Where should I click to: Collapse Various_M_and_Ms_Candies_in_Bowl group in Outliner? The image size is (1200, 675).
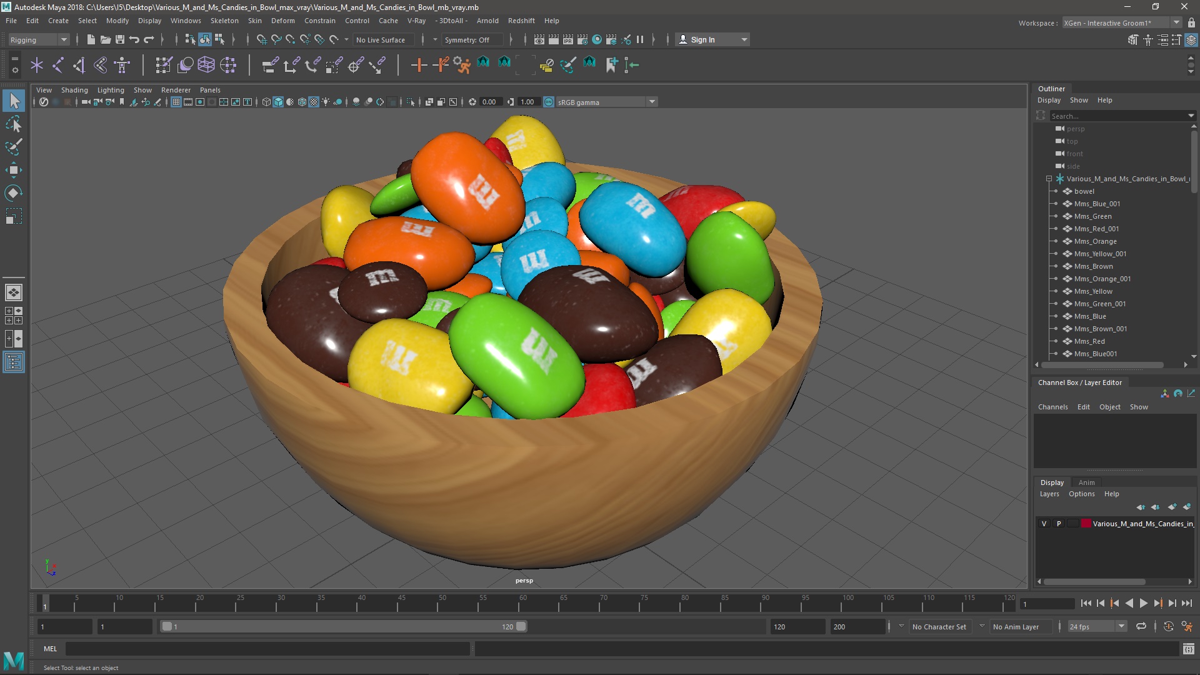tap(1049, 179)
